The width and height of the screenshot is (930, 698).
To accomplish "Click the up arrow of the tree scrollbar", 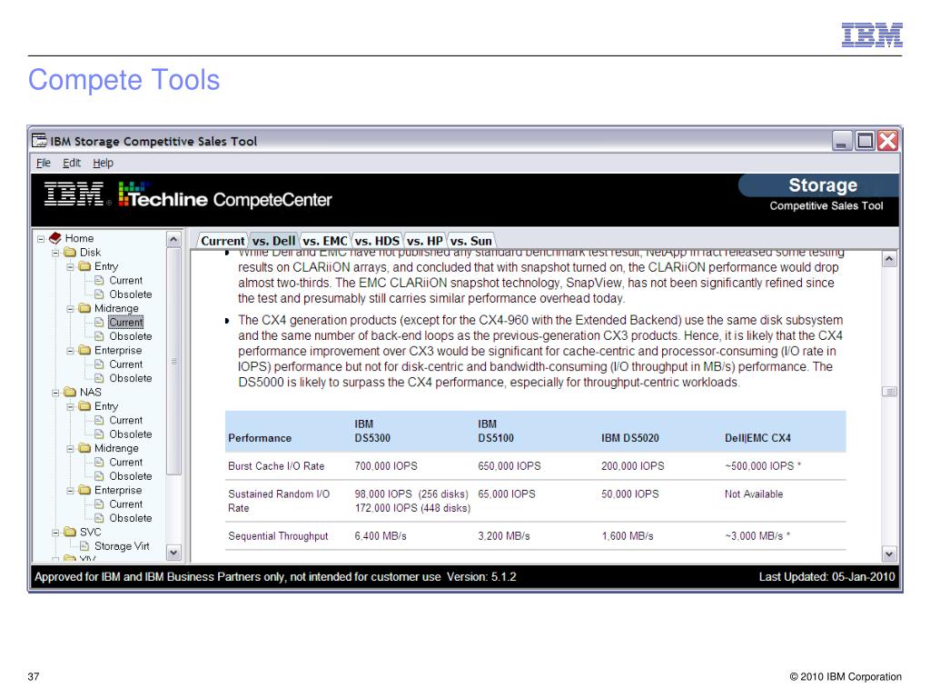I will (x=173, y=239).
